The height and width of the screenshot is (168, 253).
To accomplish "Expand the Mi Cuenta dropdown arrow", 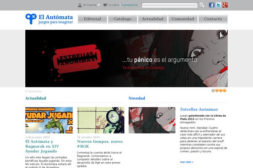I will tap(99, 5).
